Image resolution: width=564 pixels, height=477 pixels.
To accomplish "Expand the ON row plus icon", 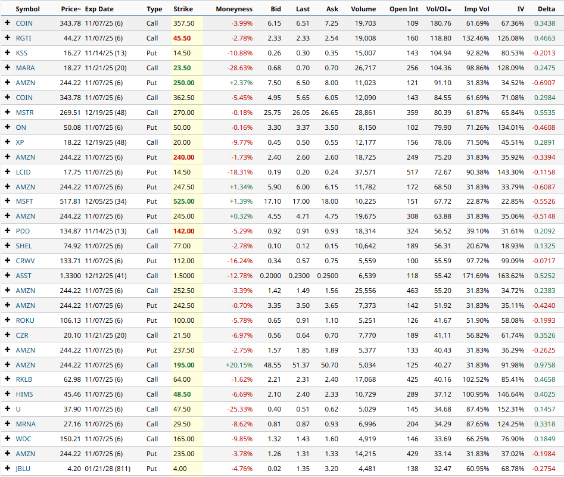I will (x=7, y=127).
